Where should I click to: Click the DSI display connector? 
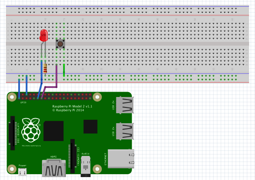(x=13, y=133)
